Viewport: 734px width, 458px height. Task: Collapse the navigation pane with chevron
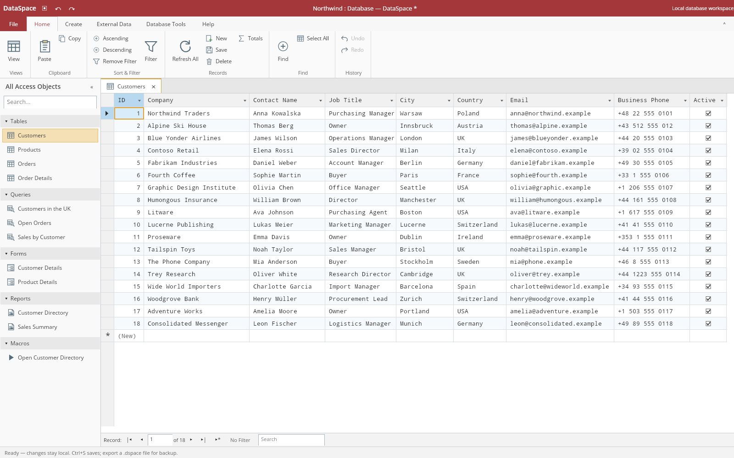(92, 87)
